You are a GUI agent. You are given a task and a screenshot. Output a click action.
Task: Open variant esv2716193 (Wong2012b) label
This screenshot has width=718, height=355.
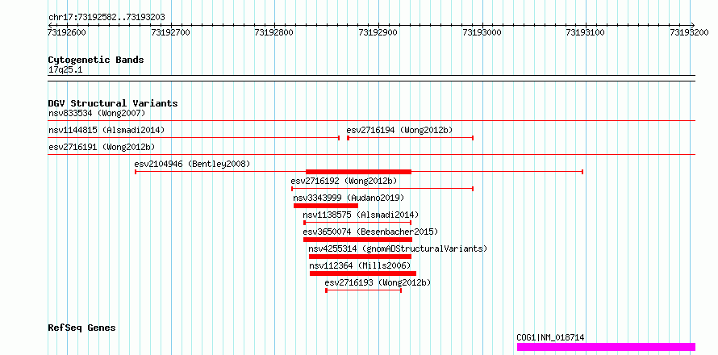pyautogui.click(x=378, y=282)
